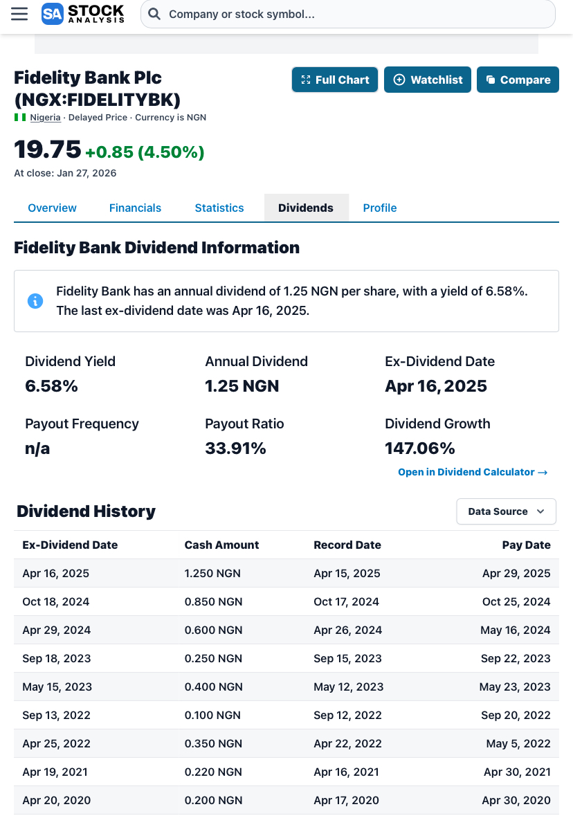Screen dimensions: 573x818
Task: Click the Full Chart expand icon
Action: [305, 80]
